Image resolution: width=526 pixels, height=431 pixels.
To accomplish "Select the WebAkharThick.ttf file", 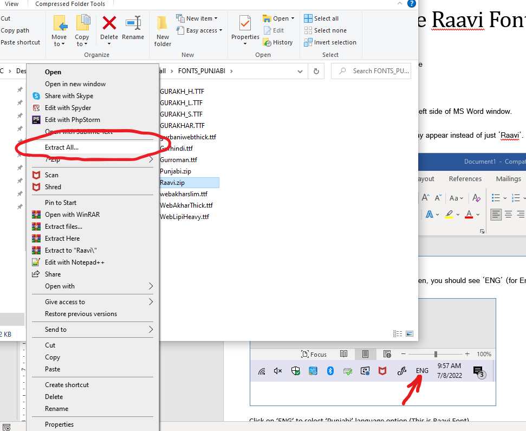I will [x=186, y=205].
